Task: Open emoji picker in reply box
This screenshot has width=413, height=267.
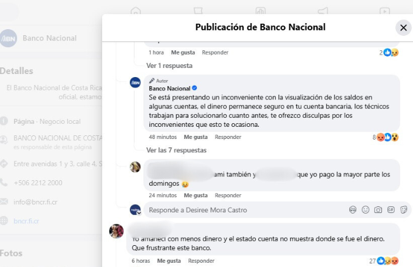Action: [366, 210]
